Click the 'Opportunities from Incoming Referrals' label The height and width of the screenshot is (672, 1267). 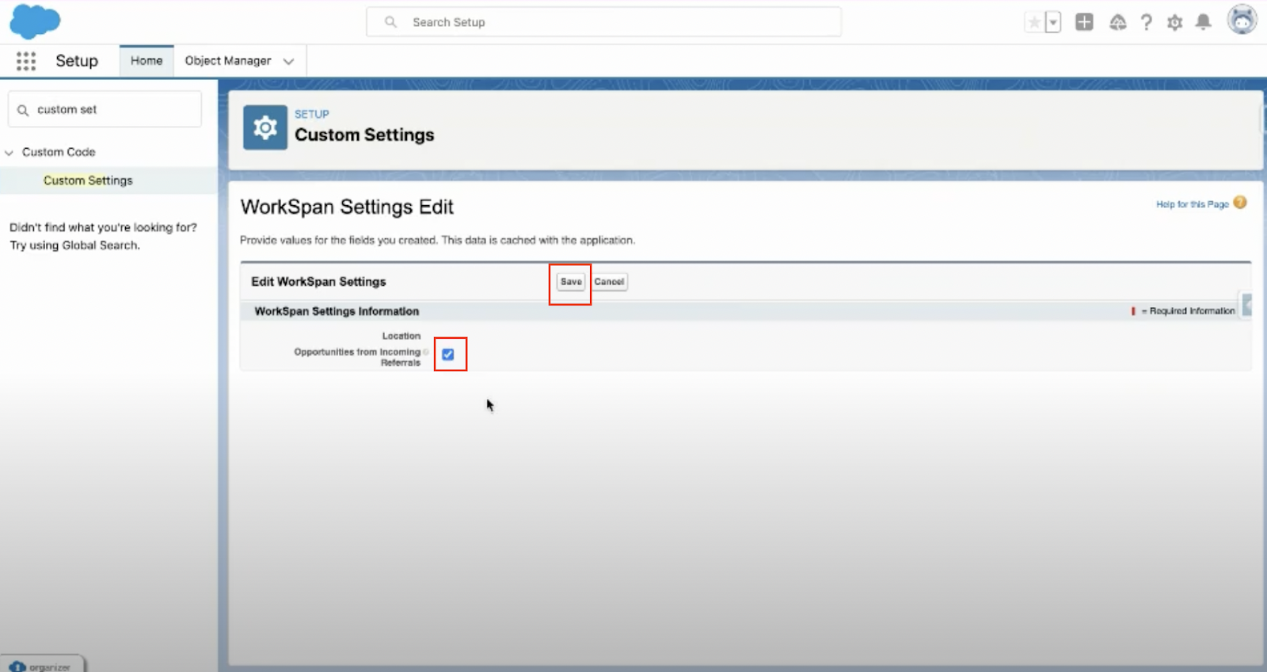coord(357,357)
